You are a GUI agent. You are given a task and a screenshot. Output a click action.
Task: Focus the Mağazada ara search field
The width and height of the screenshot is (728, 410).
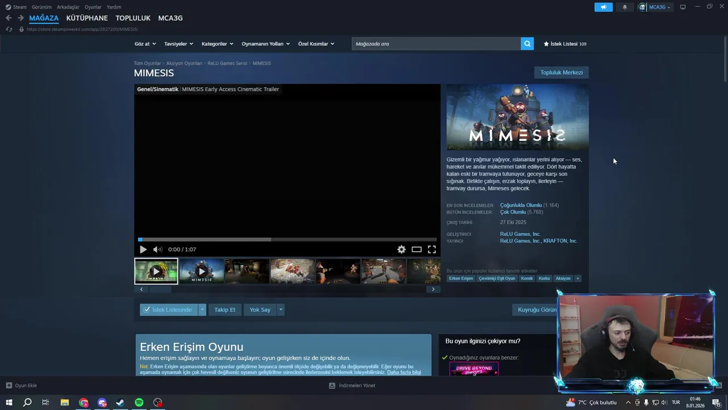[436, 43]
